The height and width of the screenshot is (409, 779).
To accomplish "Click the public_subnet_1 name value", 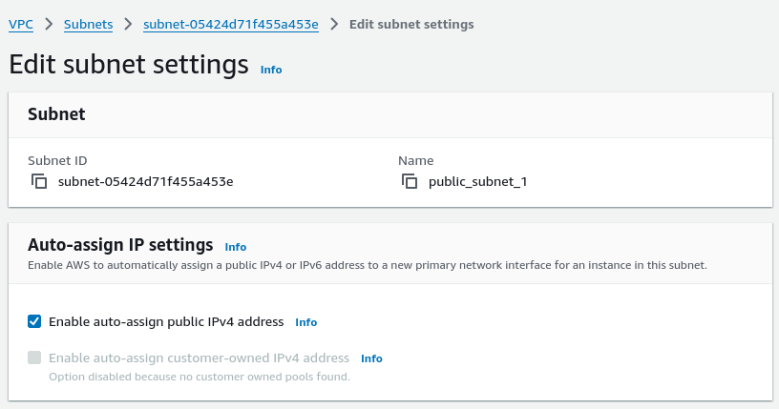I will pos(478,182).
